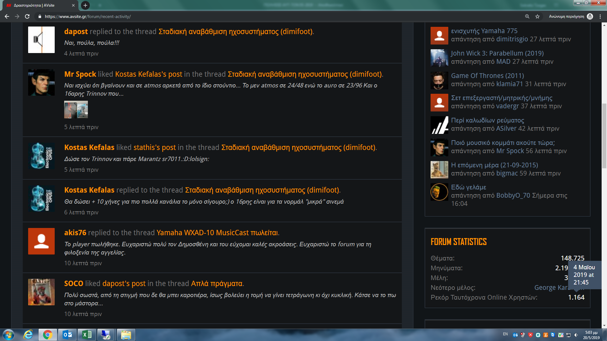Open John Wick 3: Parabellum thread

pos(497,53)
